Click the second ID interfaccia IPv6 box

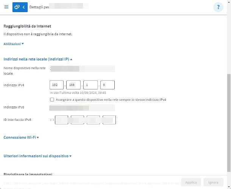(x=78, y=120)
